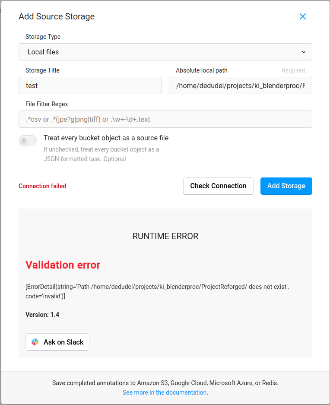Click the "Validation error" heading
Viewport: 330px width, 405px height.
tap(63, 265)
